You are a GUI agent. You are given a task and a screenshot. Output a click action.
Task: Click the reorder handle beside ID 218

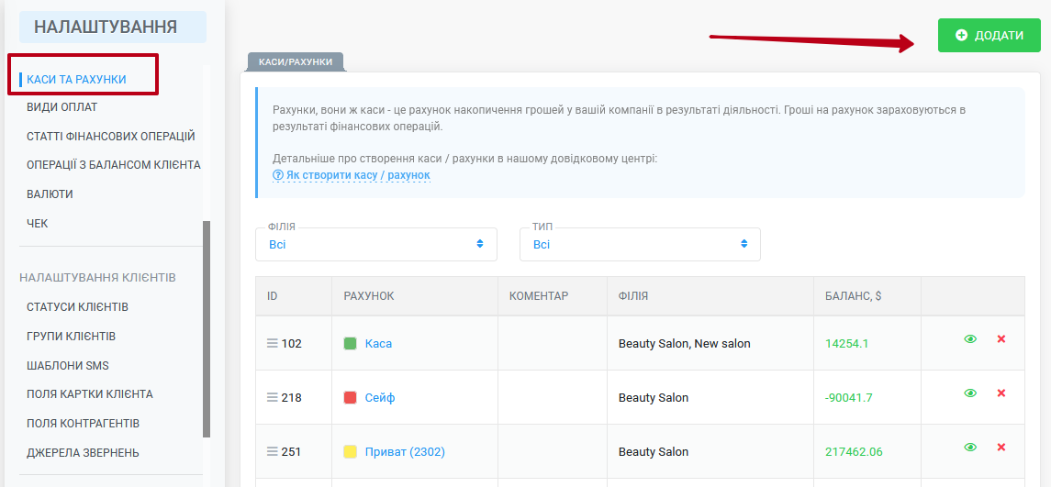[x=272, y=397]
